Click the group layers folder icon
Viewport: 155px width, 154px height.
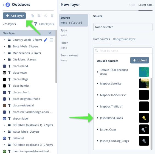[39, 16]
